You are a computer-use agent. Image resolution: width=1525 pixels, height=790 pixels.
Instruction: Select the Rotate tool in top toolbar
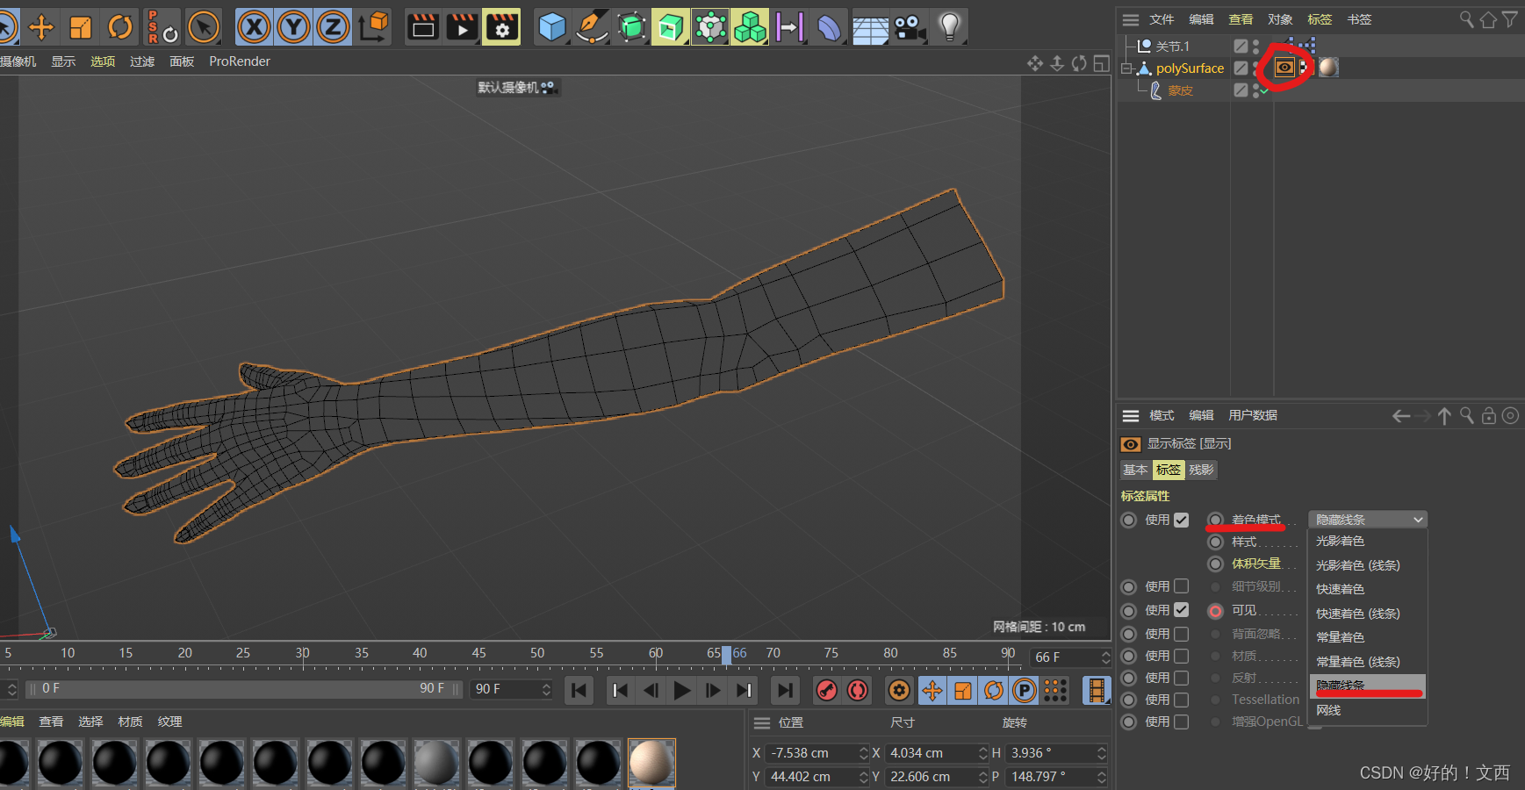click(x=119, y=27)
